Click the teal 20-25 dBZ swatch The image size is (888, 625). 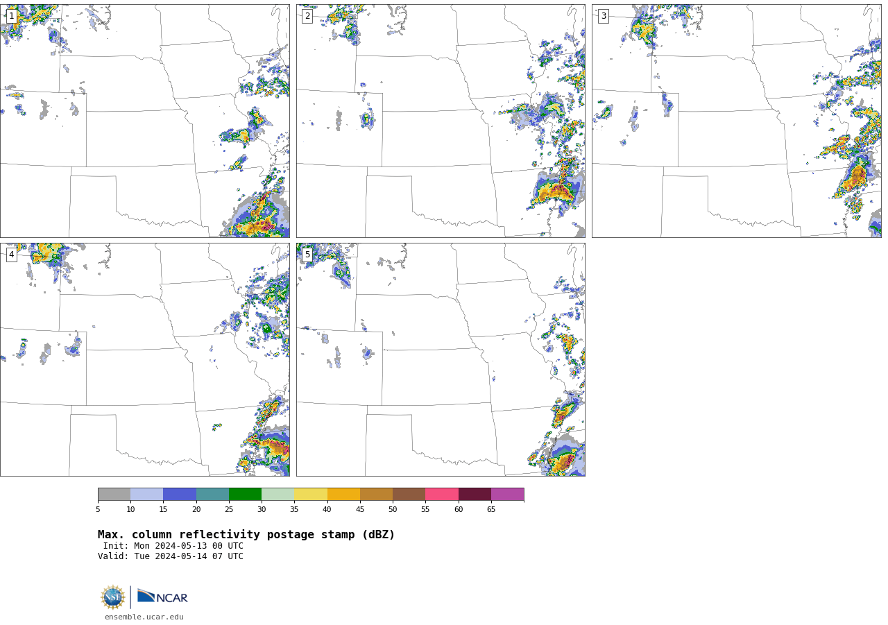point(212,494)
